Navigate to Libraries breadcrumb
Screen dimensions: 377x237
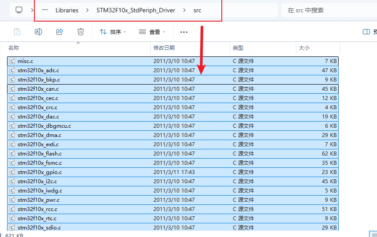[67, 10]
